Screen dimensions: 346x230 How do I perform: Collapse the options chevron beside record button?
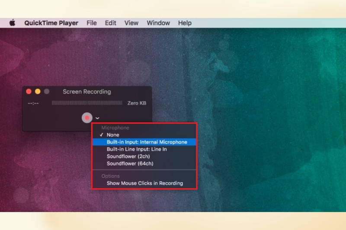pyautogui.click(x=97, y=118)
